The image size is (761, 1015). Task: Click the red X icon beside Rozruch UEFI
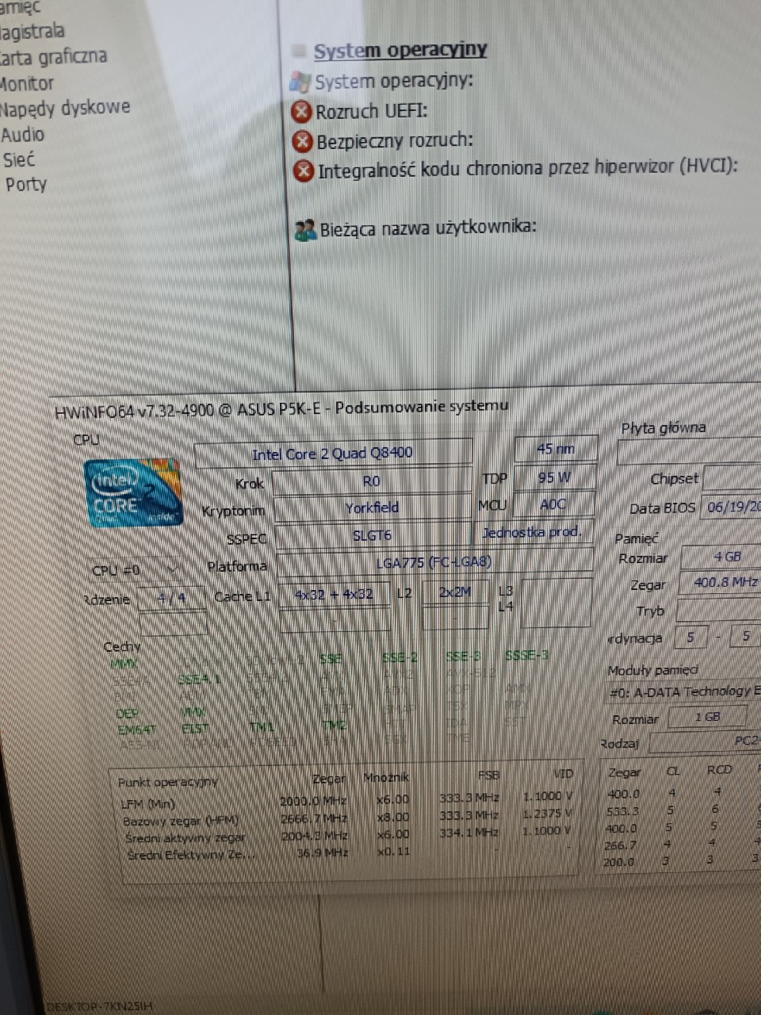(x=301, y=111)
